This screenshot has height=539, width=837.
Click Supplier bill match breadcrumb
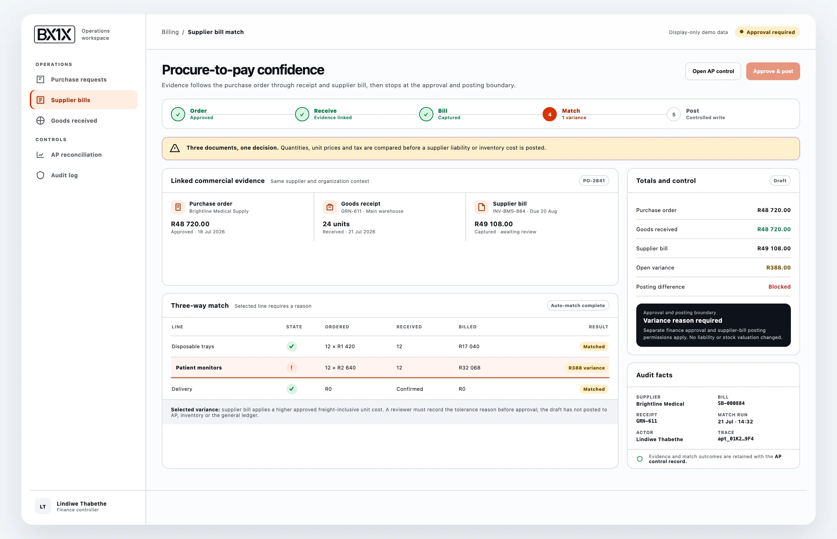(x=216, y=32)
